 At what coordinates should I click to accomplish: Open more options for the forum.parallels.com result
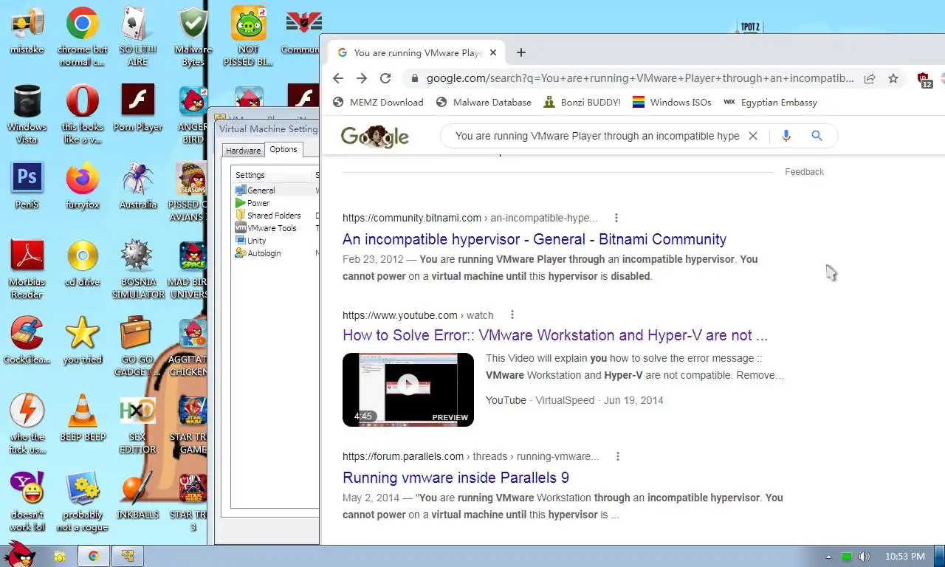(617, 456)
